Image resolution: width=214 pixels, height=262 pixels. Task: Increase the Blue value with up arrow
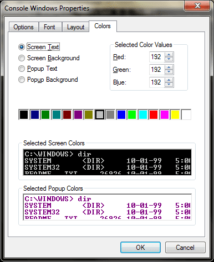[x=169, y=80]
